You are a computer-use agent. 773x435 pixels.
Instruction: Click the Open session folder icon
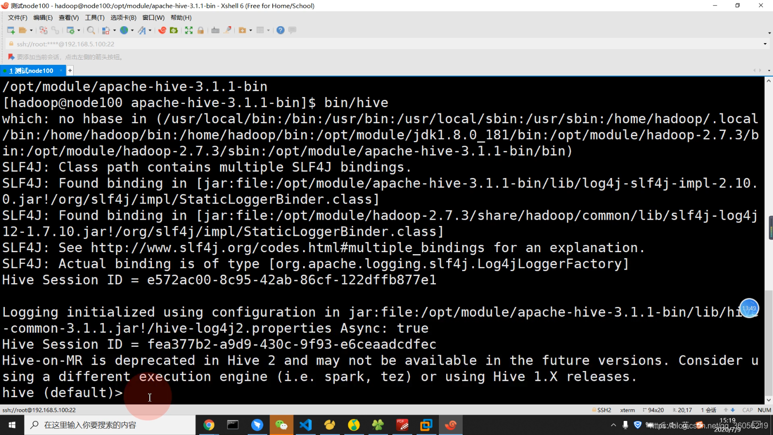coord(22,30)
